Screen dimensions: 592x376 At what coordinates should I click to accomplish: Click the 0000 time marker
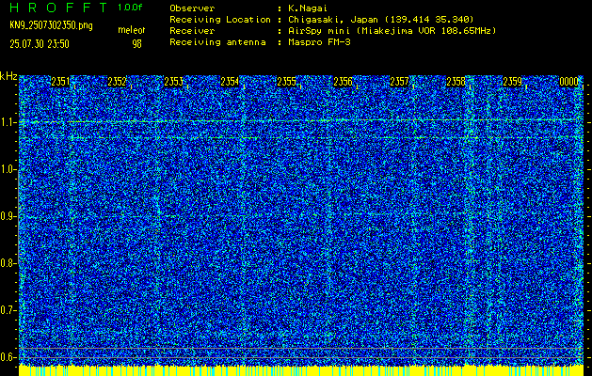pyautogui.click(x=569, y=82)
